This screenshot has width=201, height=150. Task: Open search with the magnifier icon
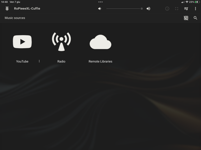pos(195,18)
